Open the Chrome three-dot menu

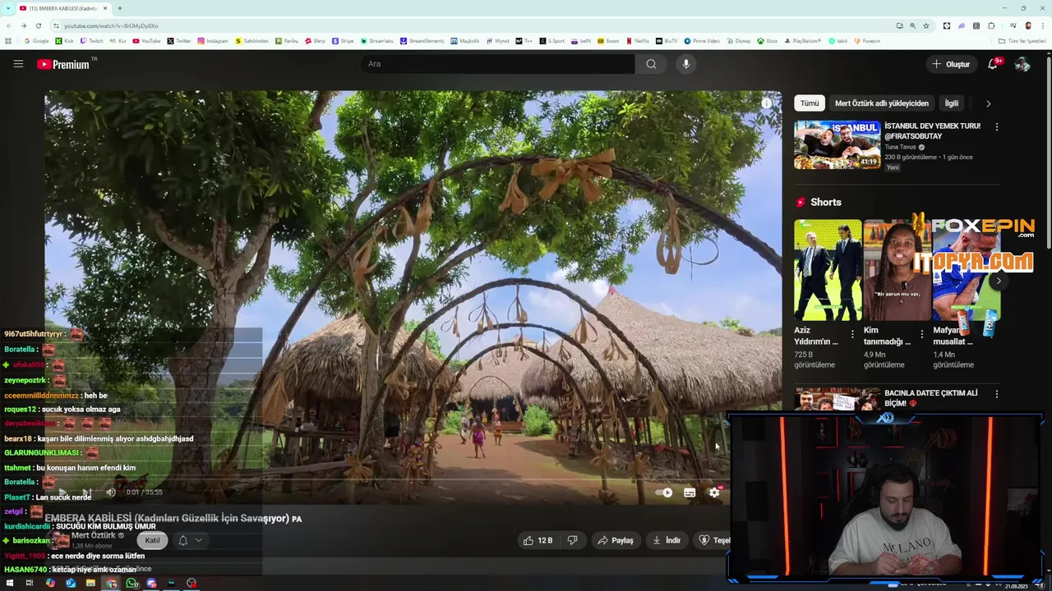pyautogui.click(x=1042, y=25)
